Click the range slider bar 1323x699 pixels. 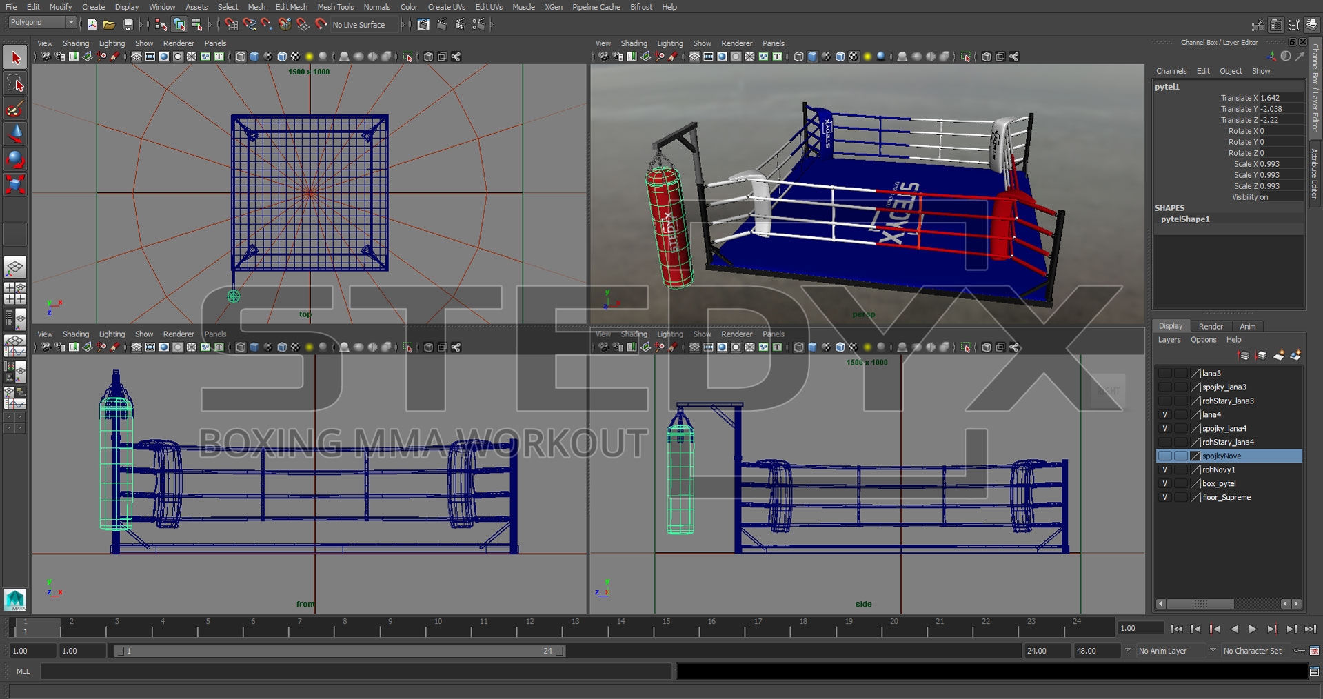coord(339,651)
